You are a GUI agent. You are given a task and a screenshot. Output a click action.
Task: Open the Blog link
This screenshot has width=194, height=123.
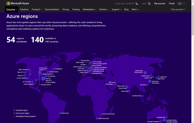(126, 9)
